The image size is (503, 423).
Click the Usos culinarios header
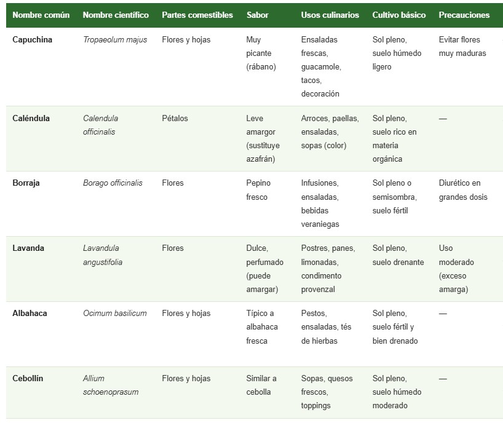tap(330, 15)
